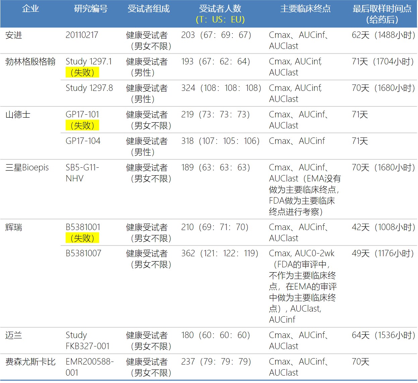418x383 pixels.
Task: Click the 62天 (1488小时) cell
Action: [383, 35]
